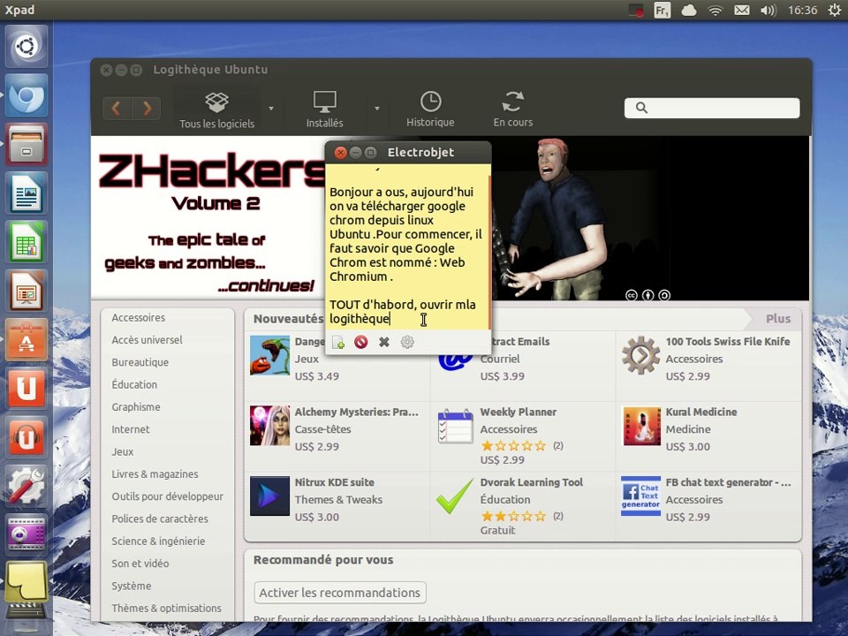Open Weekly Planner app entry
Image resolution: width=848 pixels, height=636 pixels.
(x=522, y=436)
